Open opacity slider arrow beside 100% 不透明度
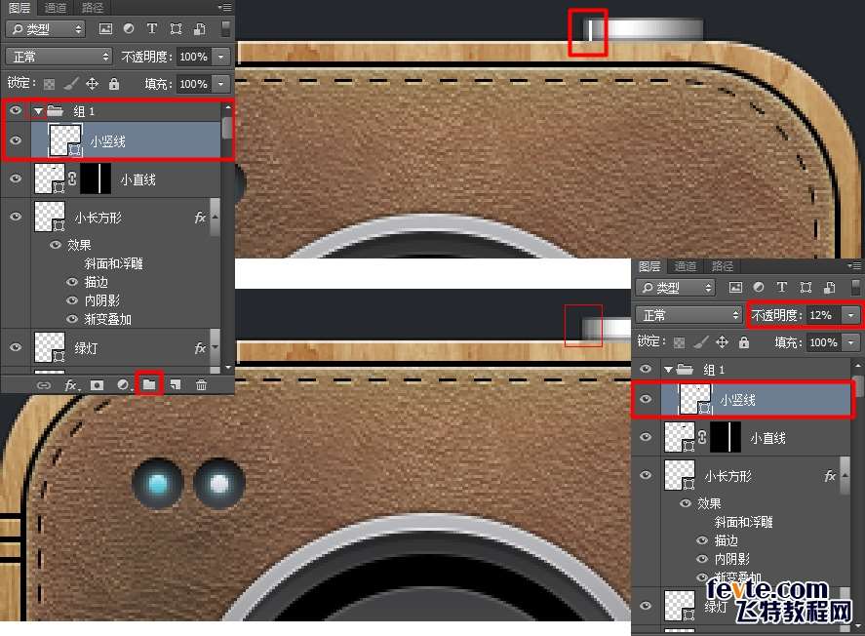This screenshot has width=865, height=636. [x=221, y=57]
